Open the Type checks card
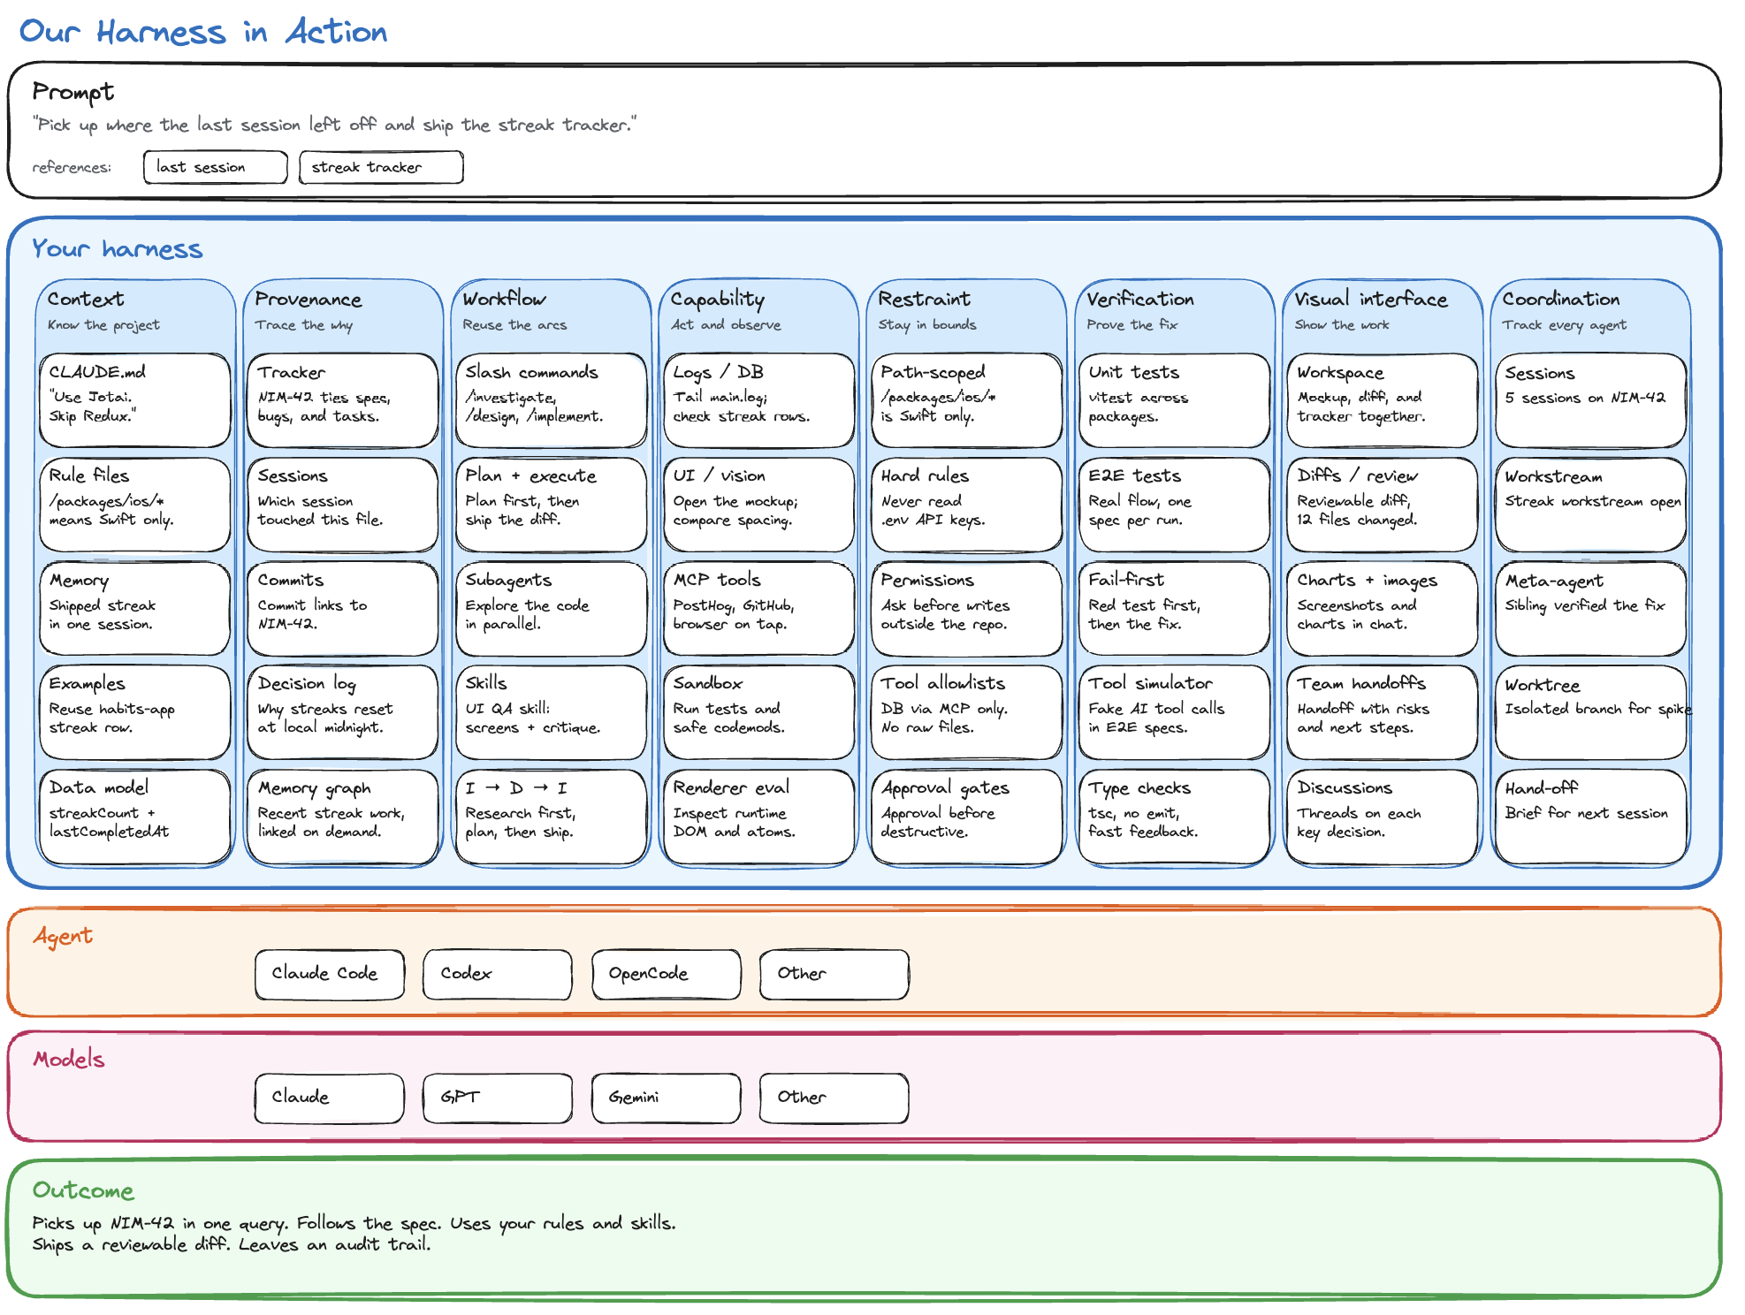This screenshot has height=1315, width=1745. 1175,817
